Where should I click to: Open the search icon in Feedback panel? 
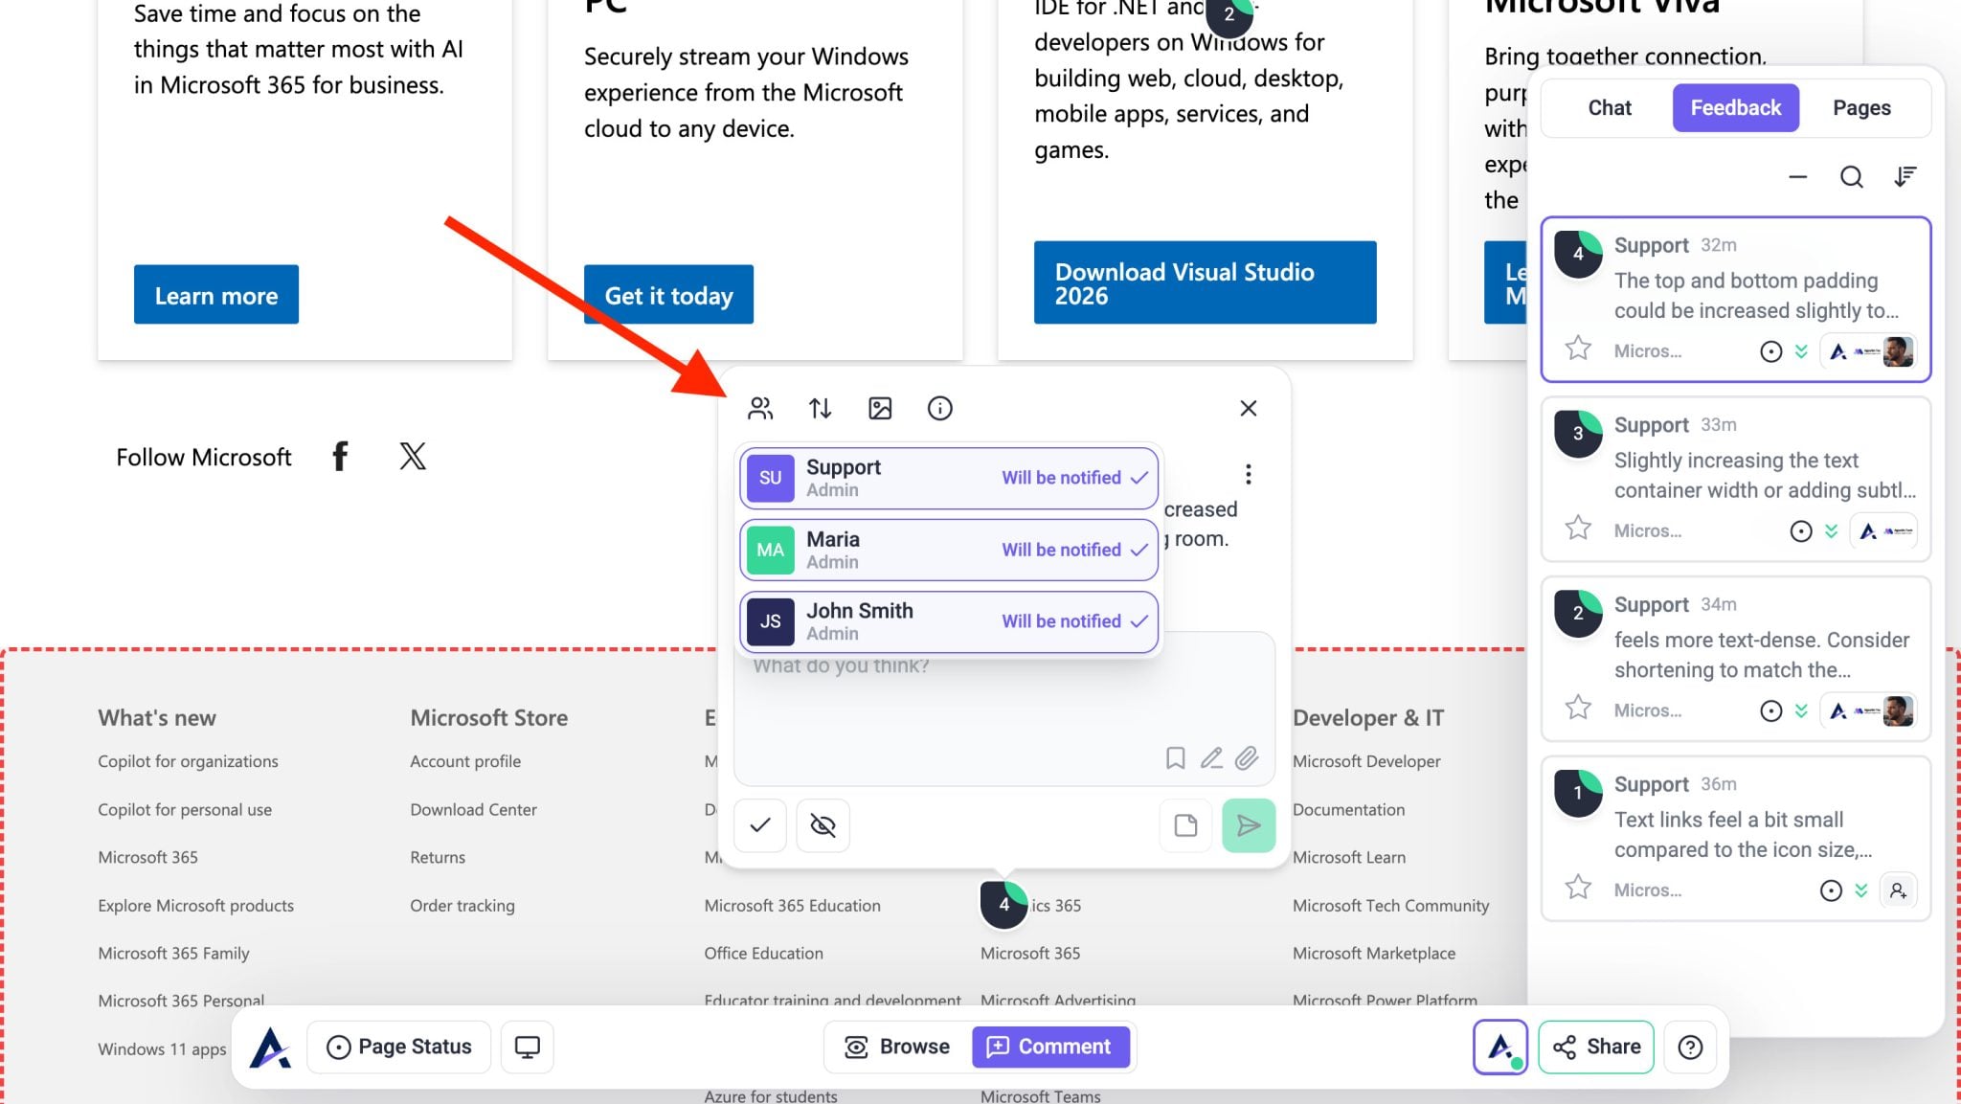[x=1851, y=177]
